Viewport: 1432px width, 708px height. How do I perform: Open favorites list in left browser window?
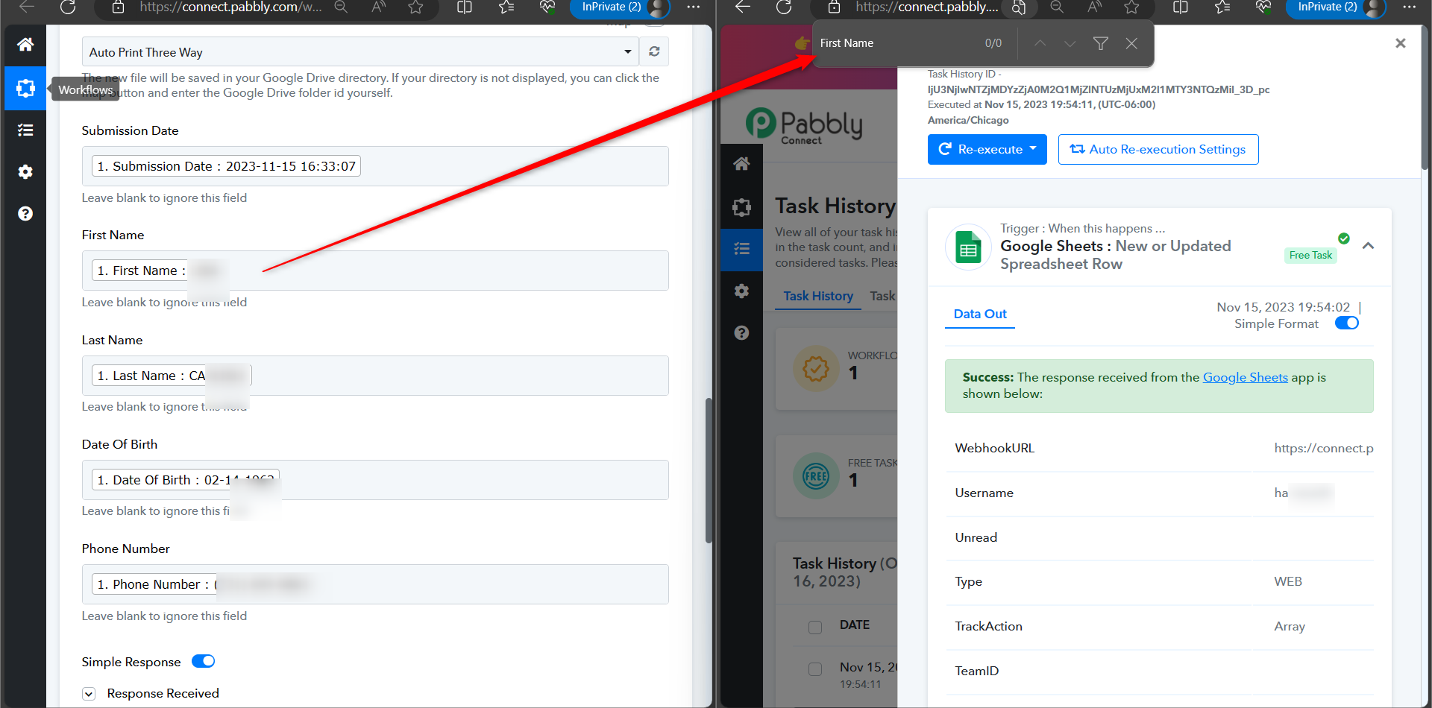coord(506,7)
